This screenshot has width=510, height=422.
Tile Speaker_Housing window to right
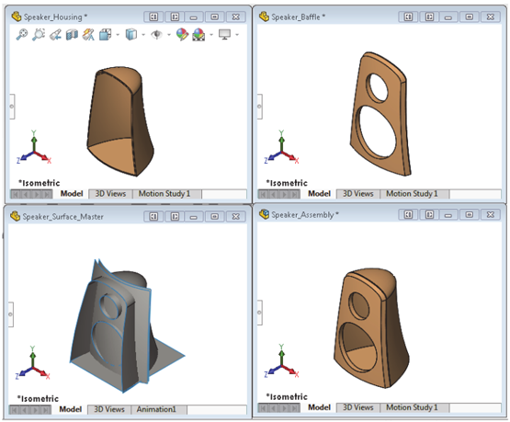175,17
